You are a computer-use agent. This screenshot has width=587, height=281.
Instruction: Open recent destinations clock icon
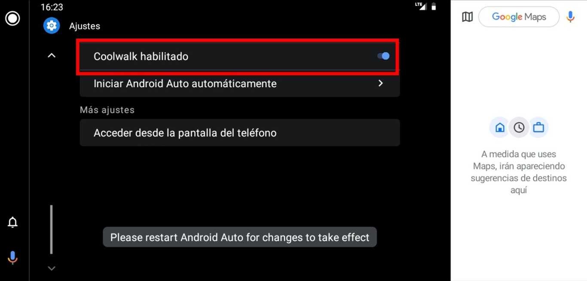tap(519, 128)
